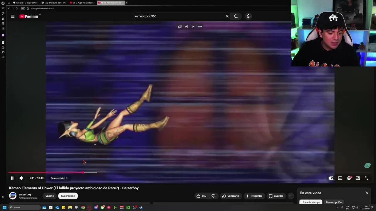Viewport: 376px width, 211px height.
Task: Click the RGX button in the overlay toolbar
Action: pos(200,27)
